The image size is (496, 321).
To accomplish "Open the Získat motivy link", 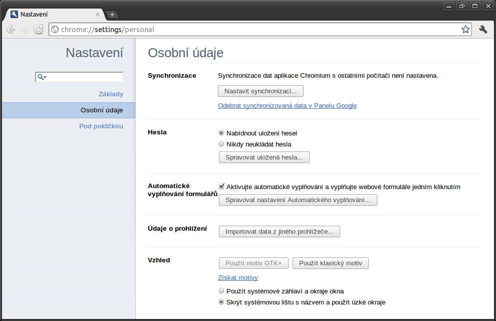I will point(238,278).
